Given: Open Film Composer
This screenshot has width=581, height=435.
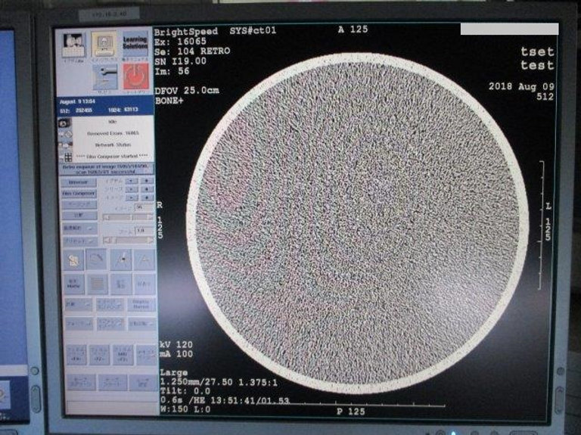Looking at the screenshot, I should 79,194.
